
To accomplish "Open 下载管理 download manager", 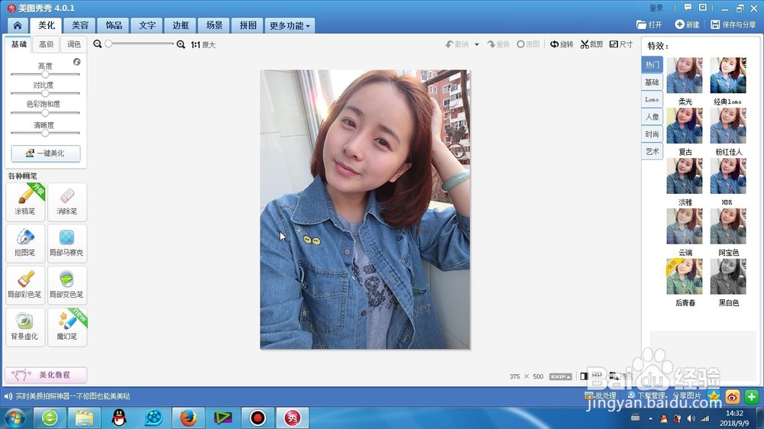I will [646, 395].
